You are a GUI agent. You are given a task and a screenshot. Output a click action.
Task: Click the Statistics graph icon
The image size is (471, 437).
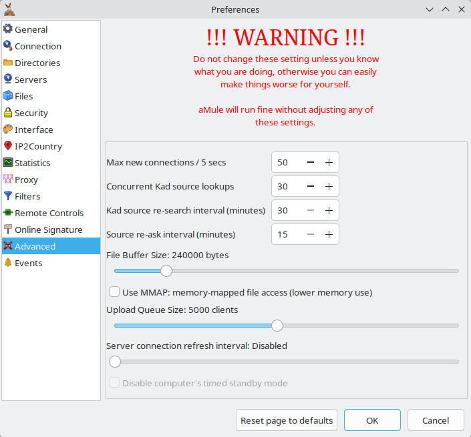[x=8, y=163]
